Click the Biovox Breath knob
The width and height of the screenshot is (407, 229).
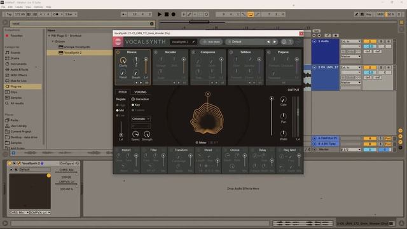click(x=135, y=73)
